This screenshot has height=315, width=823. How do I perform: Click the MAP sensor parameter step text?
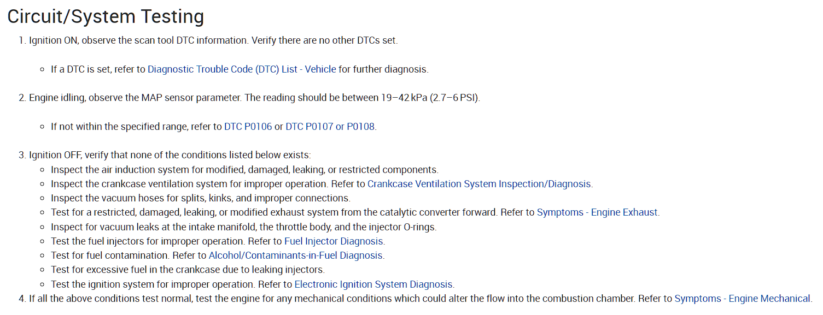(254, 98)
